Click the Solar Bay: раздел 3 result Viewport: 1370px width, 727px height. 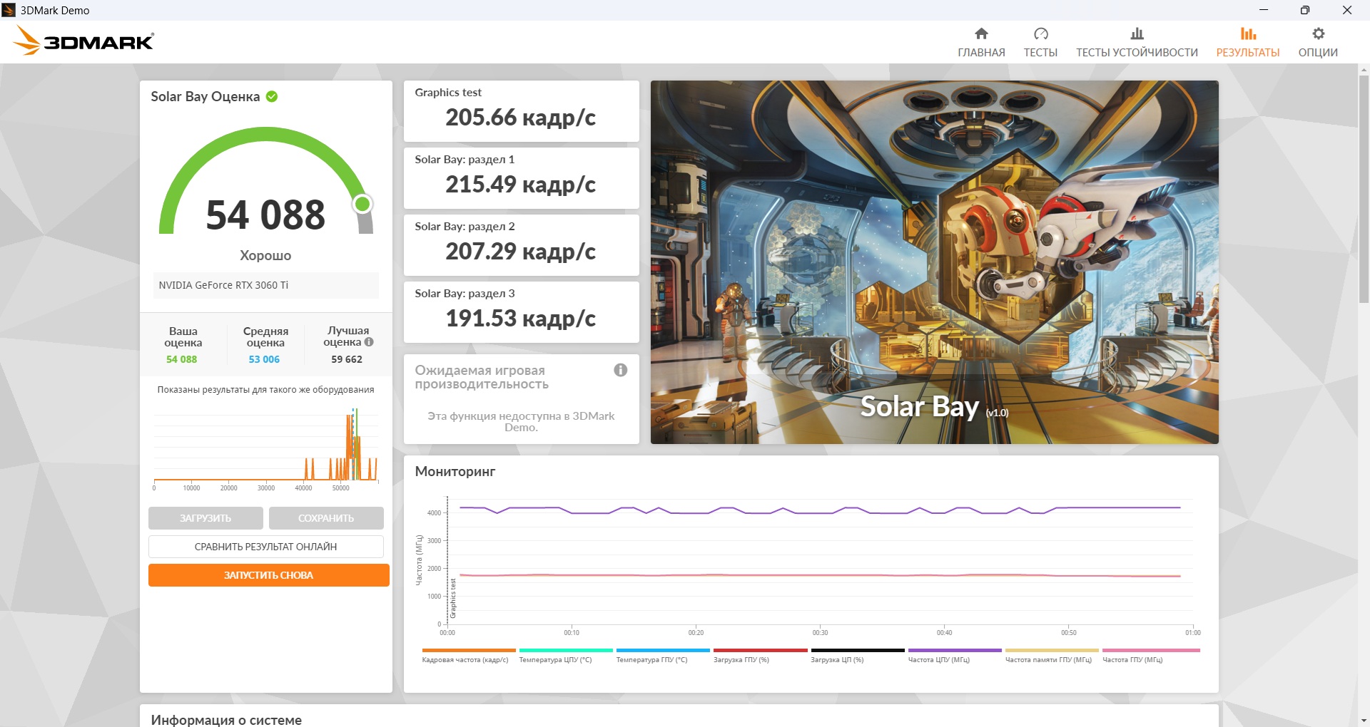[522, 312]
